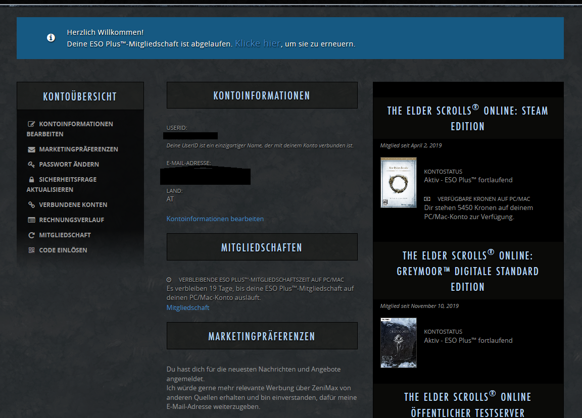Click the blue Kontoinformationen bearbeiten link
Viewport: 582px width, 418px height.
[x=215, y=219]
